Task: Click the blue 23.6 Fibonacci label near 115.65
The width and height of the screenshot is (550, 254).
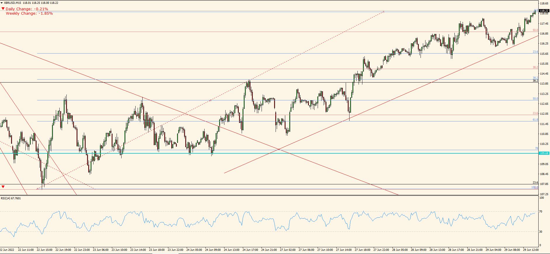Action: click(x=535, y=52)
